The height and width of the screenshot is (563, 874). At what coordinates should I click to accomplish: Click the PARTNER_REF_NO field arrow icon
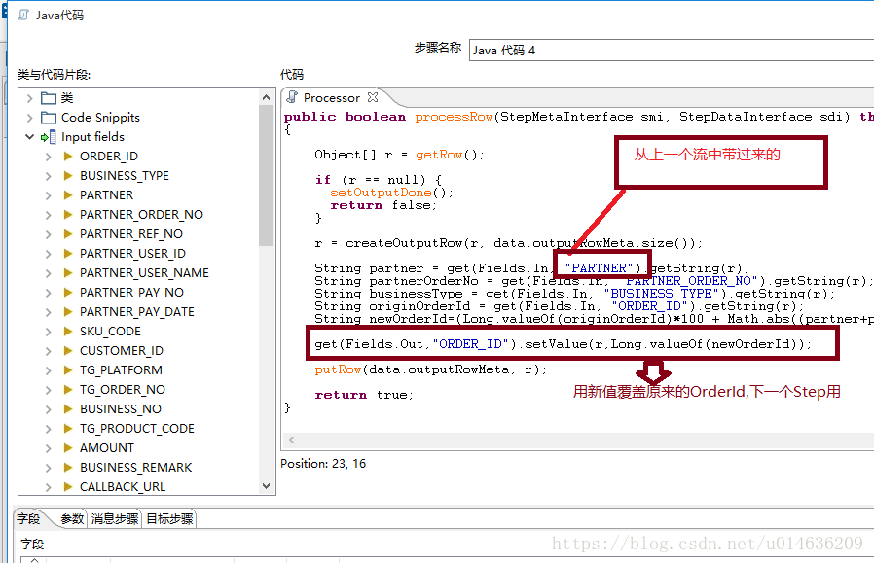click(x=68, y=234)
